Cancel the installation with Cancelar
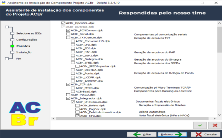222x138 pixels. [206, 134]
